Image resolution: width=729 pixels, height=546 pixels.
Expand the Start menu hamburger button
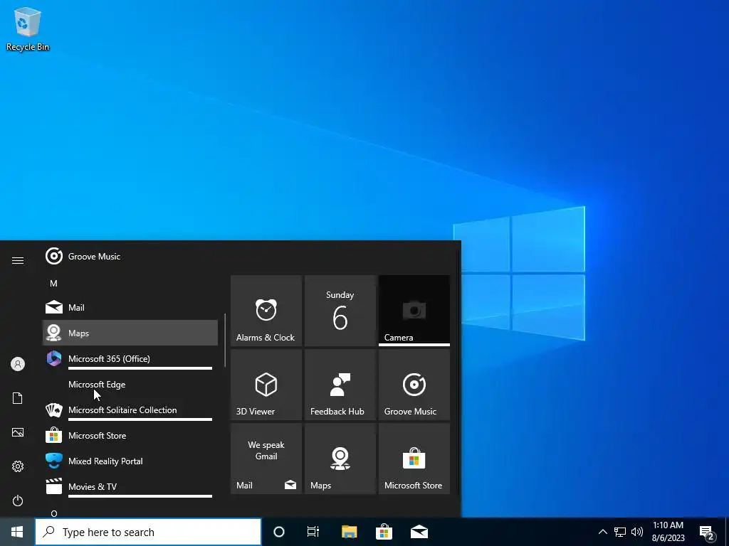(x=18, y=260)
